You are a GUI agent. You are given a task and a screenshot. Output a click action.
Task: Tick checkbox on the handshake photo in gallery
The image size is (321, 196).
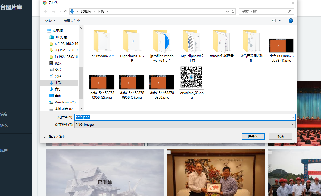tap(169, 152)
